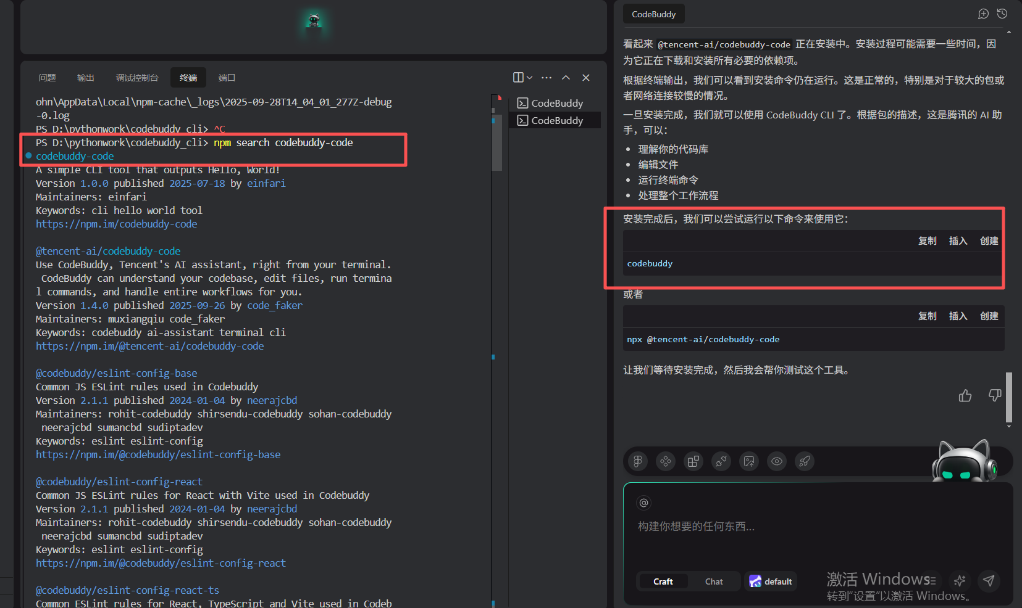The image size is (1022, 608).
Task: Click the plug integration icon
Action: click(721, 461)
